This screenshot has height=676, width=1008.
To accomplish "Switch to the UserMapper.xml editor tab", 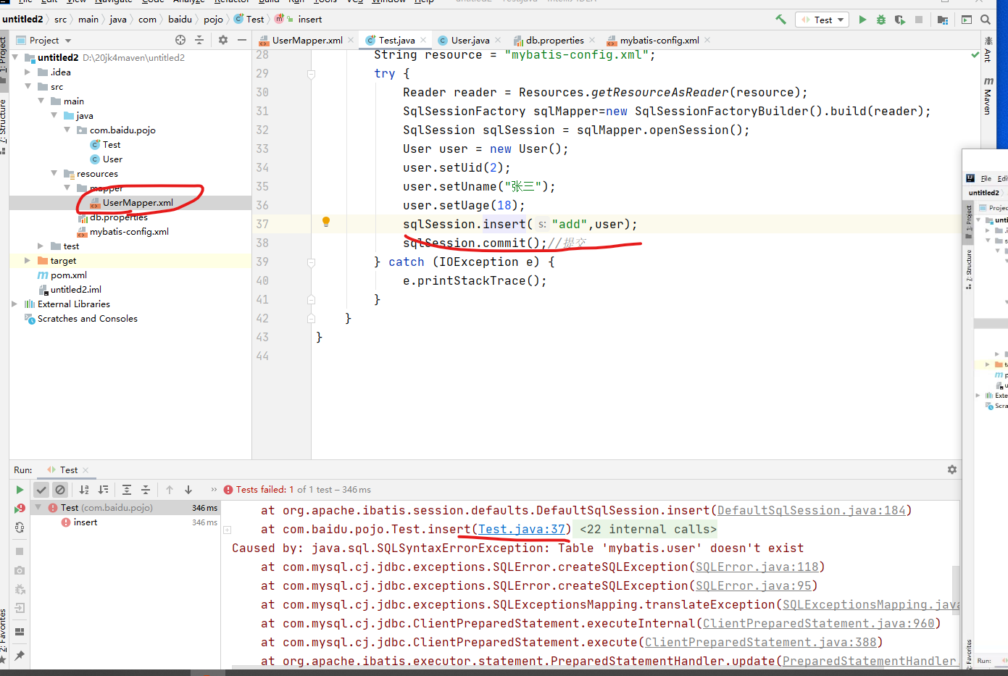I will [x=307, y=40].
